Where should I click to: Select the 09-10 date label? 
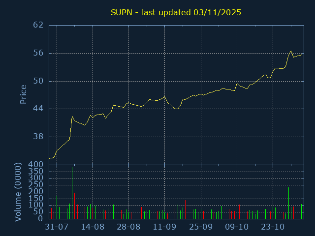point(237,227)
